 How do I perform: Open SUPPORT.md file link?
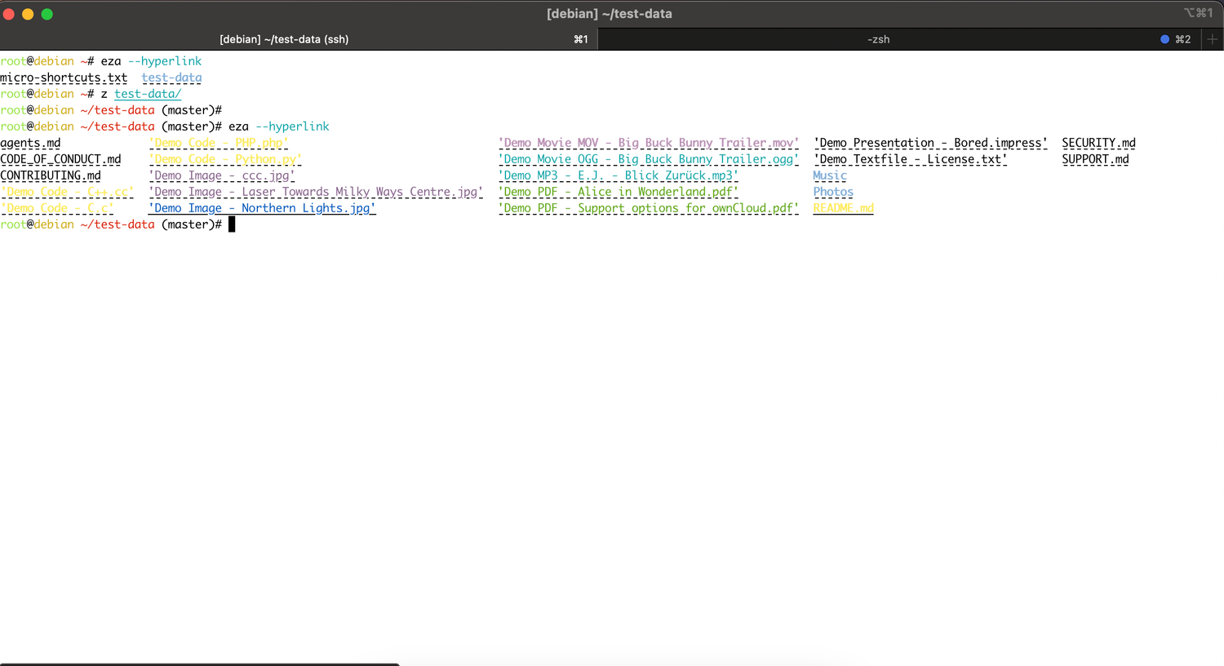tap(1095, 159)
